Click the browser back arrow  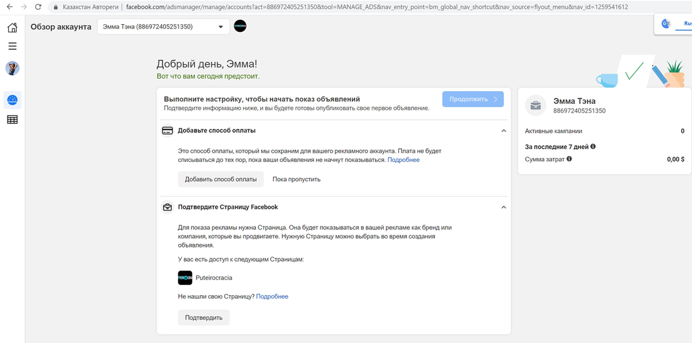(x=9, y=7)
